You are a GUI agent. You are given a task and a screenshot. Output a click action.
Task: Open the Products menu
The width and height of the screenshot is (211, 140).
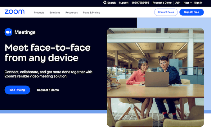pyautogui.click(x=39, y=12)
